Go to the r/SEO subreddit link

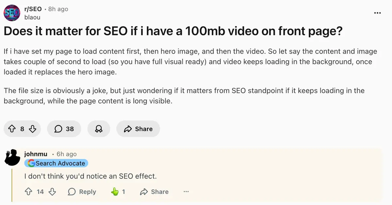[33, 9]
